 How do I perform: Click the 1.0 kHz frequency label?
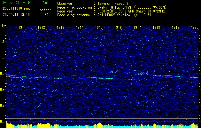point(2,58)
